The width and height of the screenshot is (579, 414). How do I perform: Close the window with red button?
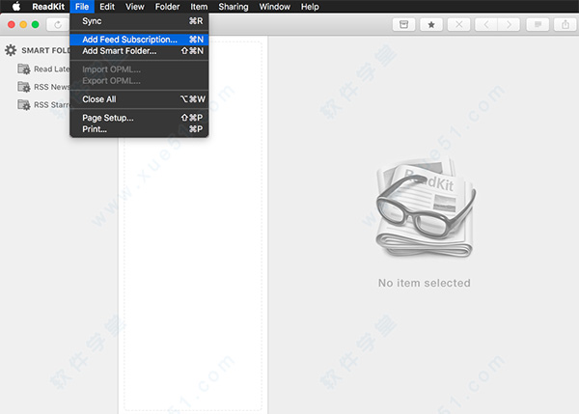(x=12, y=24)
